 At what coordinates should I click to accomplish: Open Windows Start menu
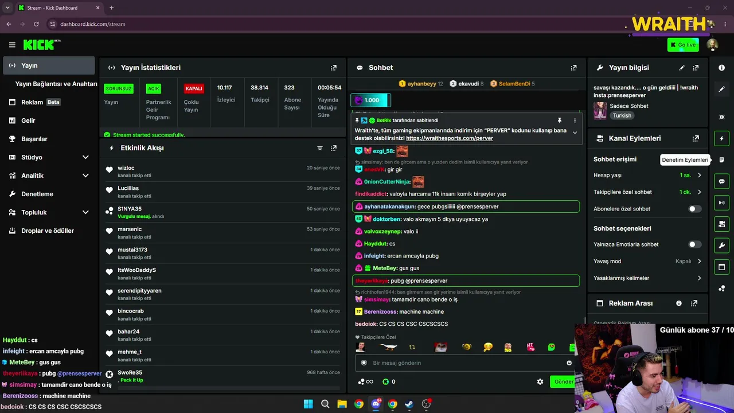click(309, 404)
